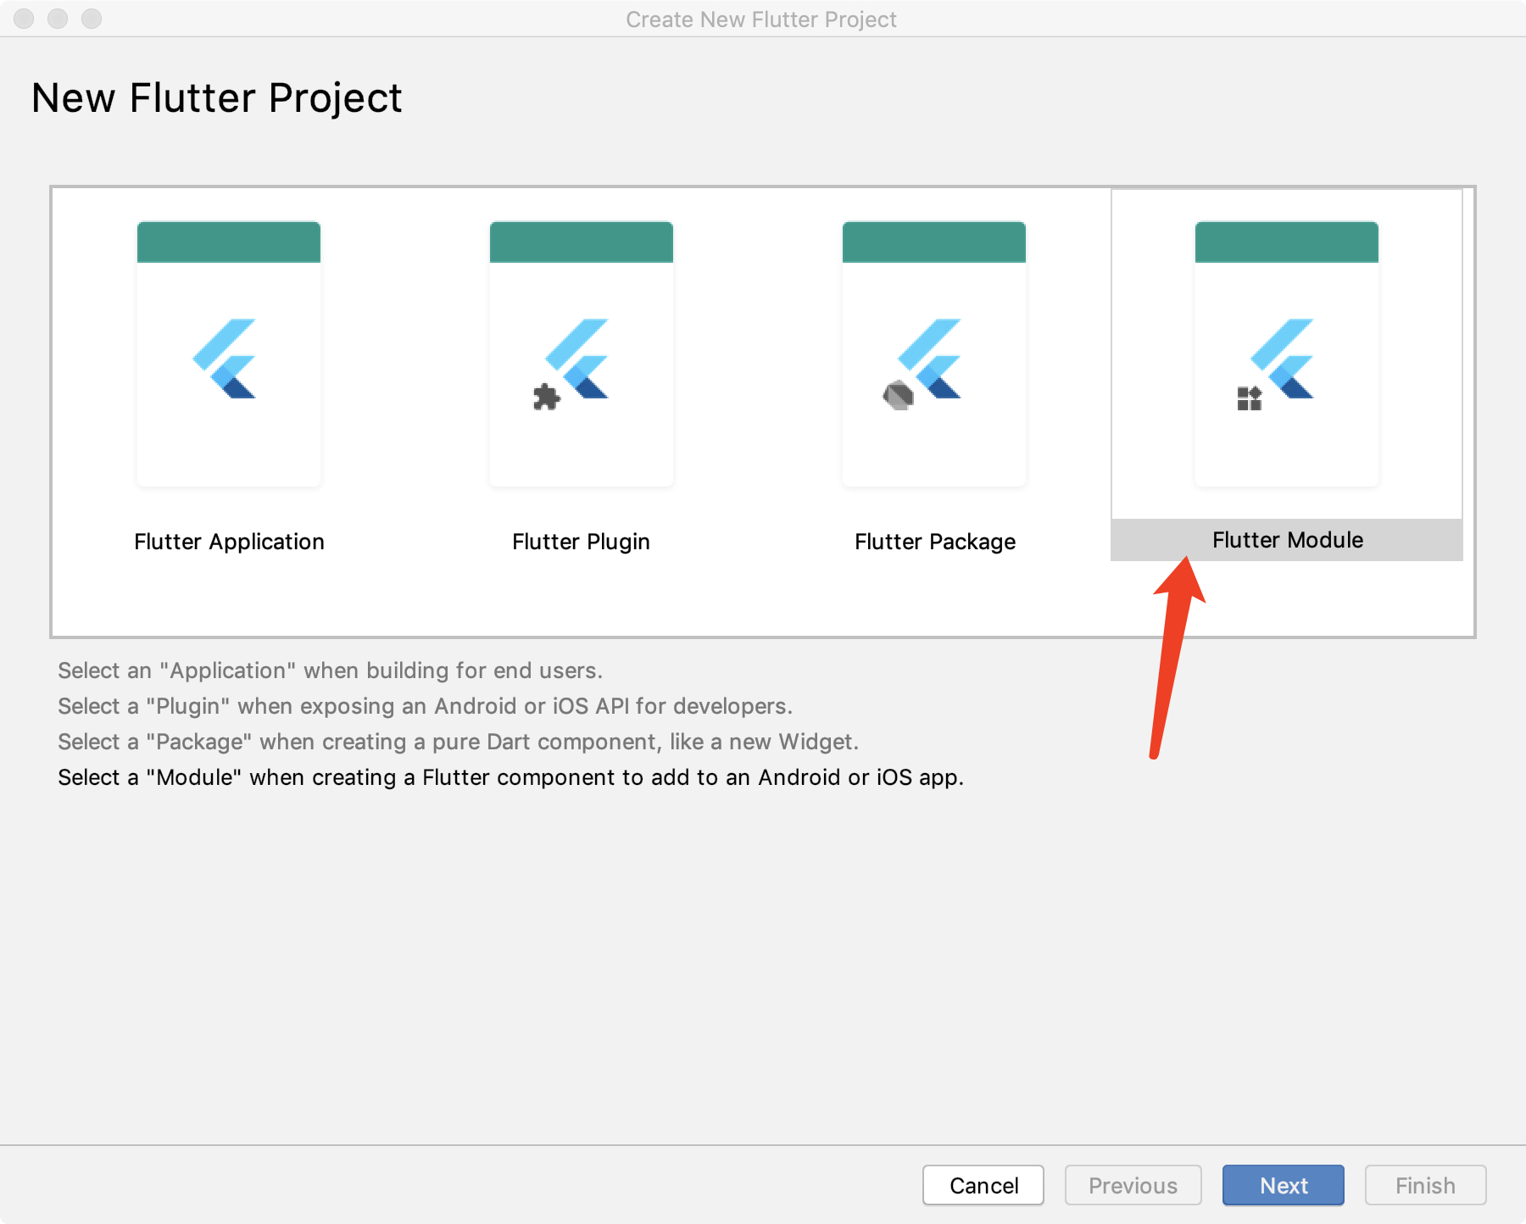Click the New Flutter Project heading
This screenshot has width=1526, height=1224.
tap(216, 97)
